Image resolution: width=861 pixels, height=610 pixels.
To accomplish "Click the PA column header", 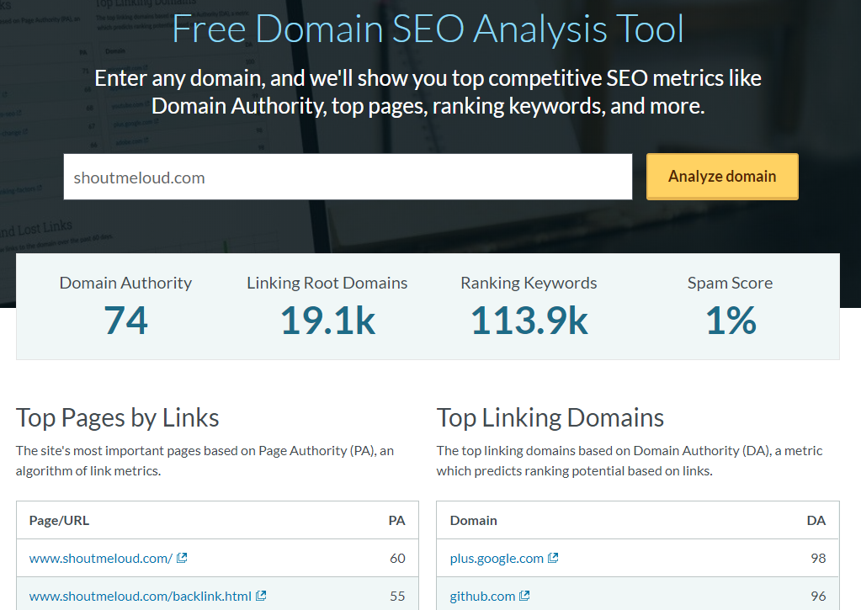I will [396, 521].
